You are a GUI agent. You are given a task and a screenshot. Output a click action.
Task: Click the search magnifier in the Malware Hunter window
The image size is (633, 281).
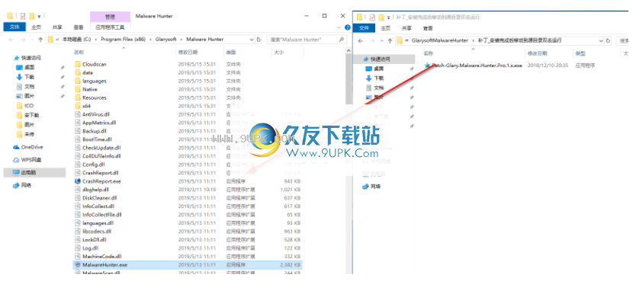[341, 40]
